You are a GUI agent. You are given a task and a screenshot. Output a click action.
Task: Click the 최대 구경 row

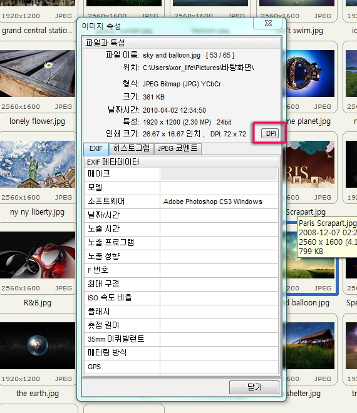coord(182,284)
